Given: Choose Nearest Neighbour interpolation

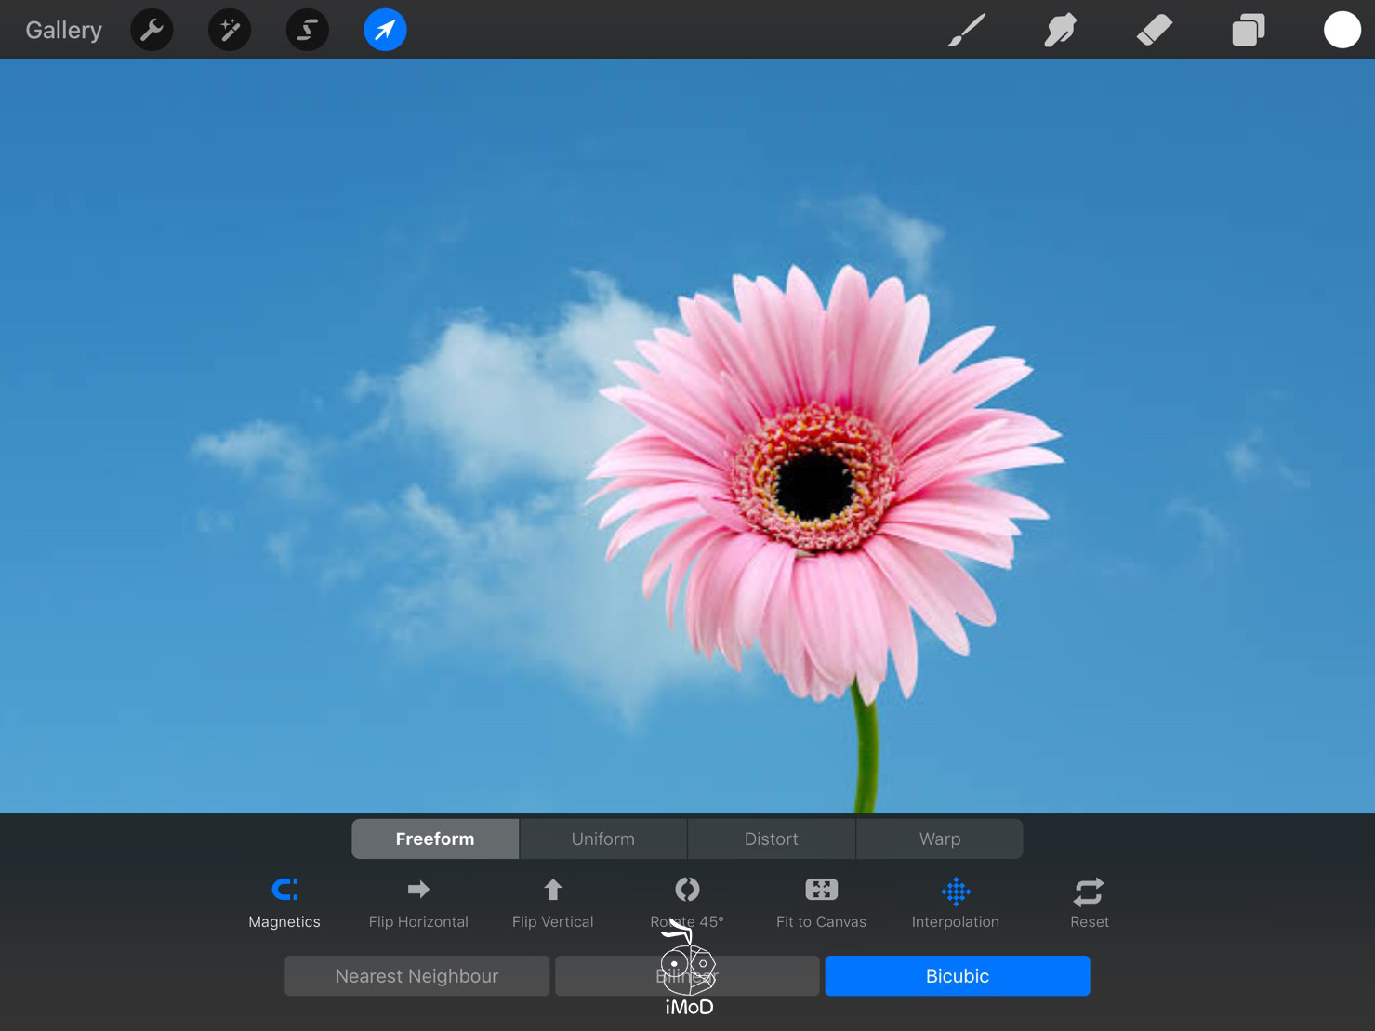Looking at the screenshot, I should (416, 976).
